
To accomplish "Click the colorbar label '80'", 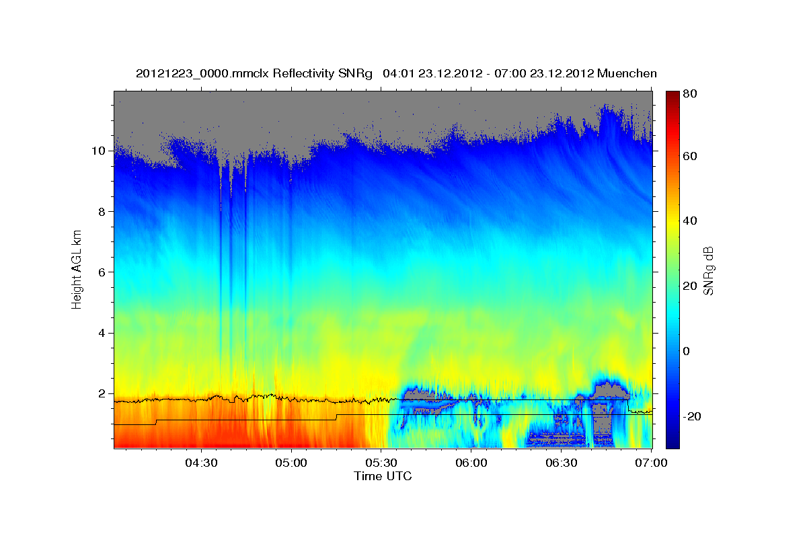I will click(691, 94).
